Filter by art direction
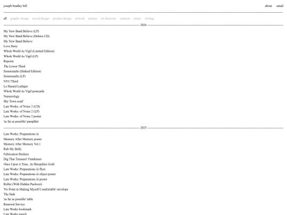This screenshot has width=287, height=215. point(108,19)
